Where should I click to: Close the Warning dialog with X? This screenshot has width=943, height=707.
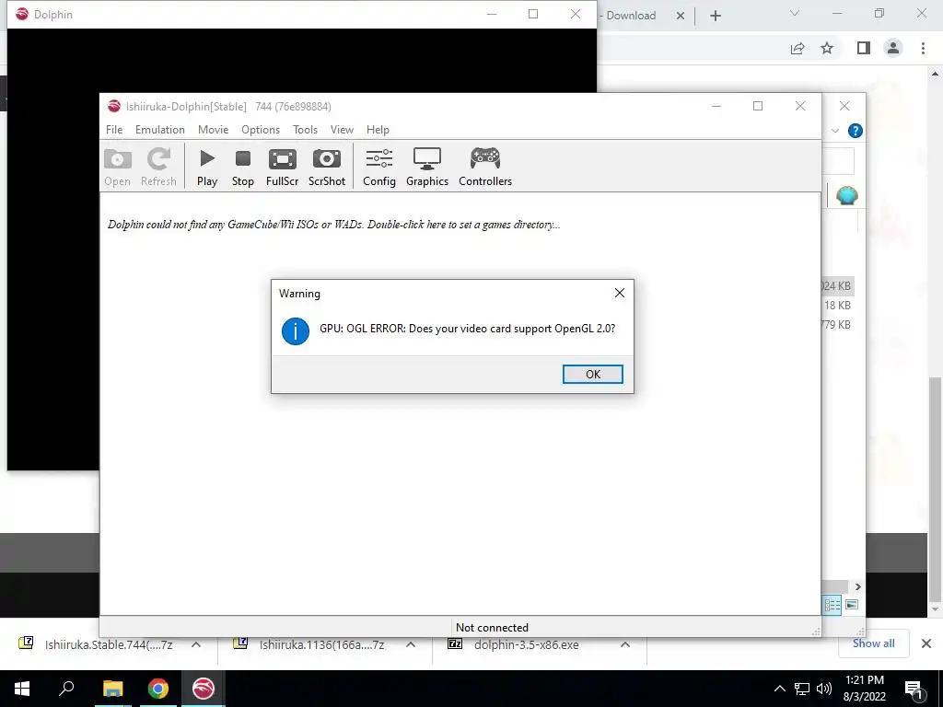click(620, 293)
